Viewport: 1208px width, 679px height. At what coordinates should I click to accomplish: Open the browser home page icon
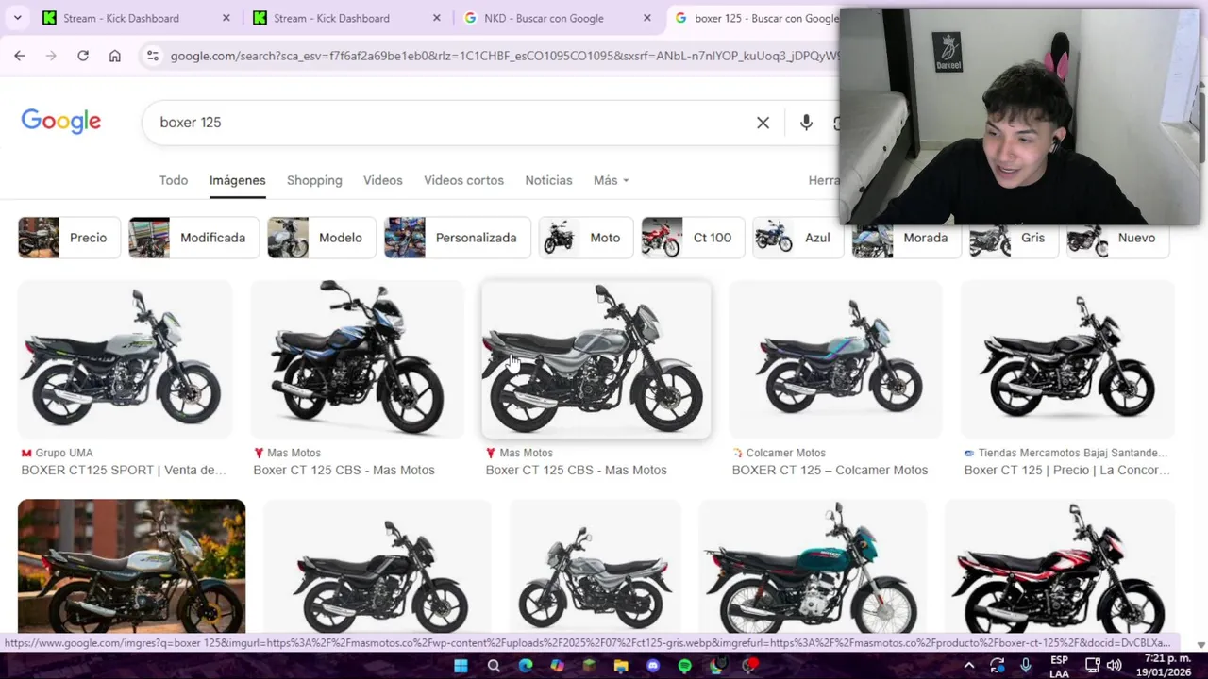pyautogui.click(x=115, y=56)
